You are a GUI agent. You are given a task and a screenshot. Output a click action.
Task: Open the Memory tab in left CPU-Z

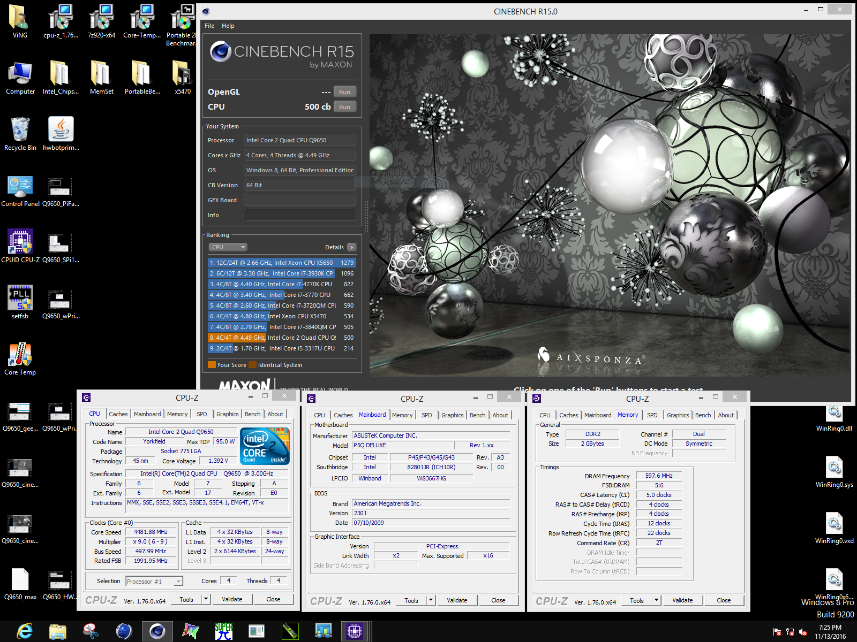coord(177,414)
